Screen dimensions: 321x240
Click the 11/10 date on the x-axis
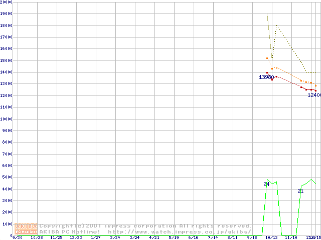291,237
